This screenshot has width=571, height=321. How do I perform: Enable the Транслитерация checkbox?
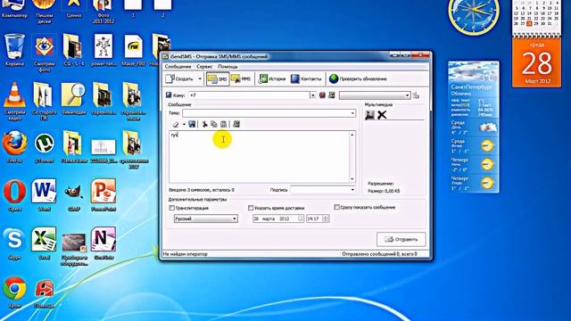point(172,208)
